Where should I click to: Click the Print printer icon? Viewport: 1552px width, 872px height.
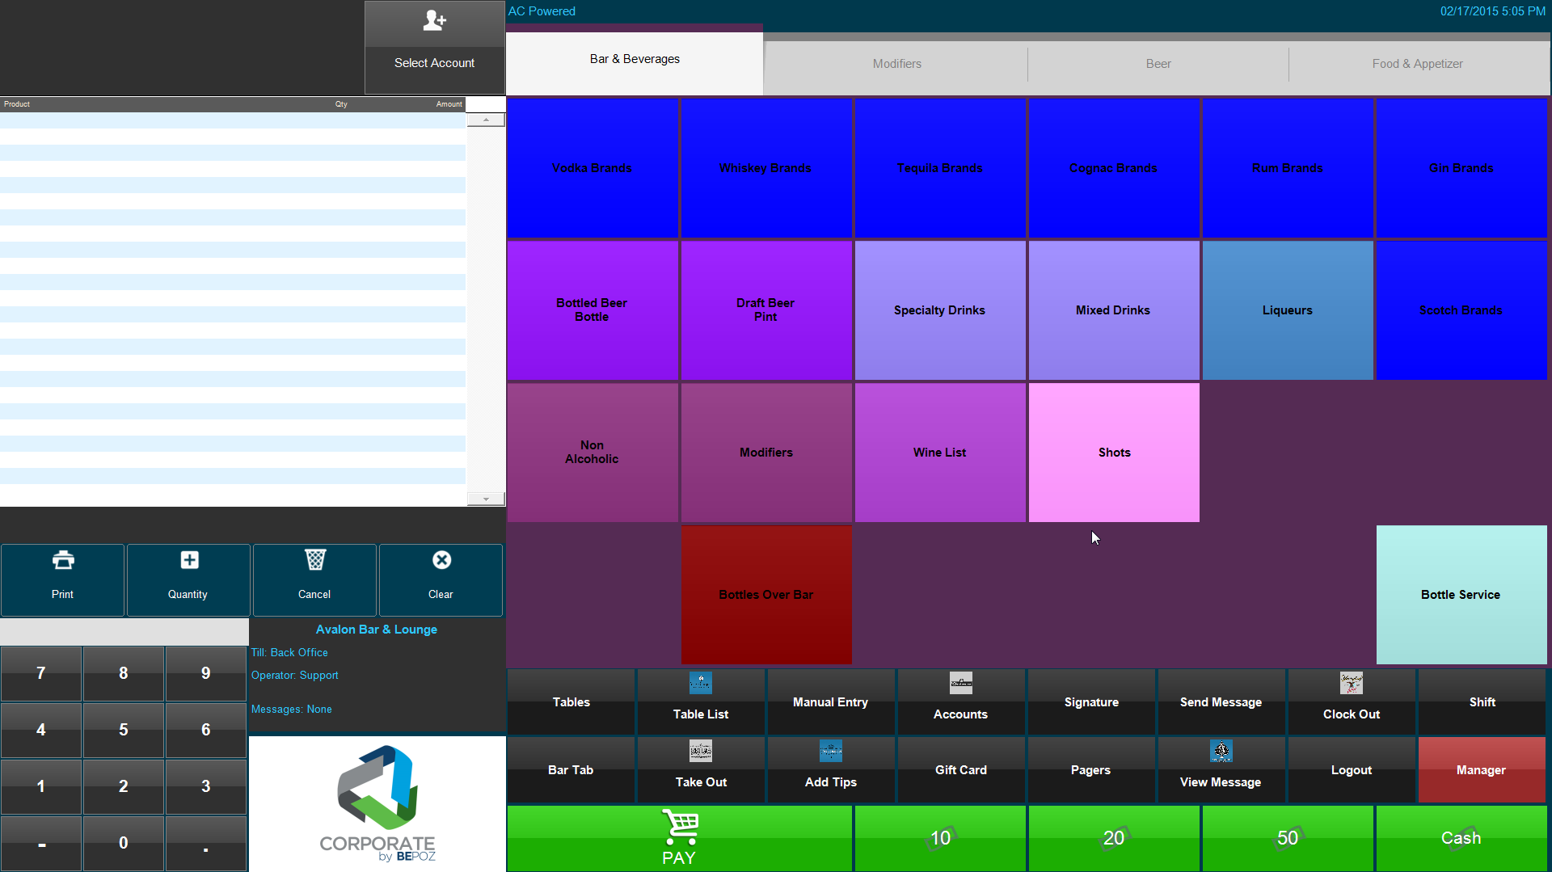point(63,560)
